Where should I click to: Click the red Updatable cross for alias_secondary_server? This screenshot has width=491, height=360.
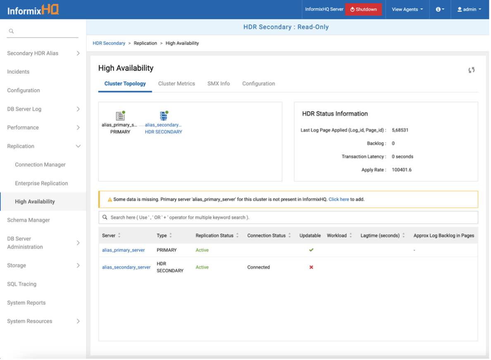(311, 267)
